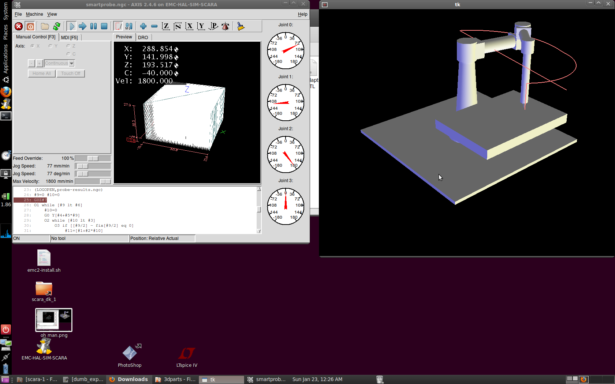The image size is (615, 384).
Task: Switch to the MDI [F5] tab
Action: (x=69, y=37)
